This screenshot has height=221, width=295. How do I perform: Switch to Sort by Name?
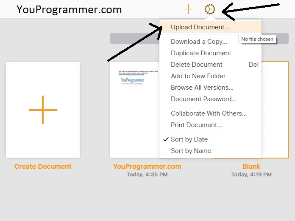210,151
